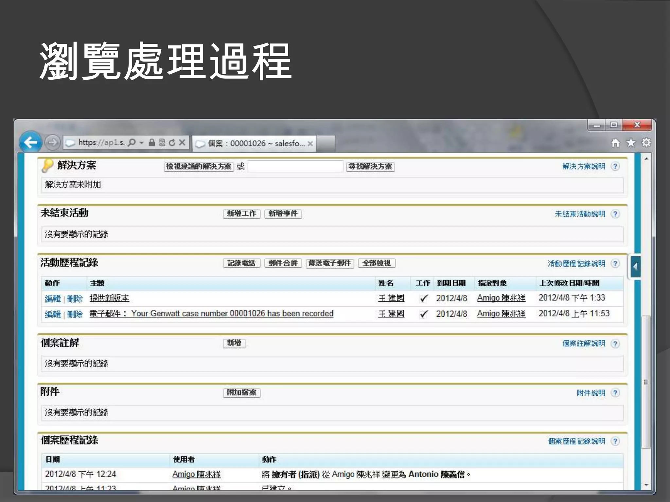Open 王建國 contact in the email row
This screenshot has width=670, height=502.
click(391, 314)
